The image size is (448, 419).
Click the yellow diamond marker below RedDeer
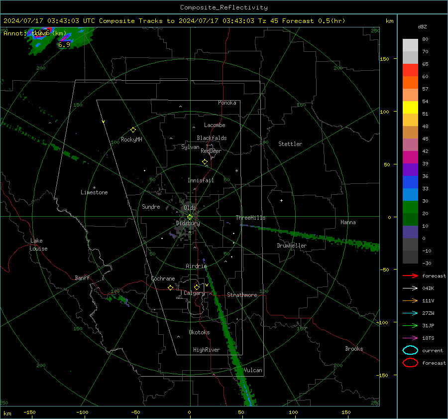pyautogui.click(x=205, y=162)
